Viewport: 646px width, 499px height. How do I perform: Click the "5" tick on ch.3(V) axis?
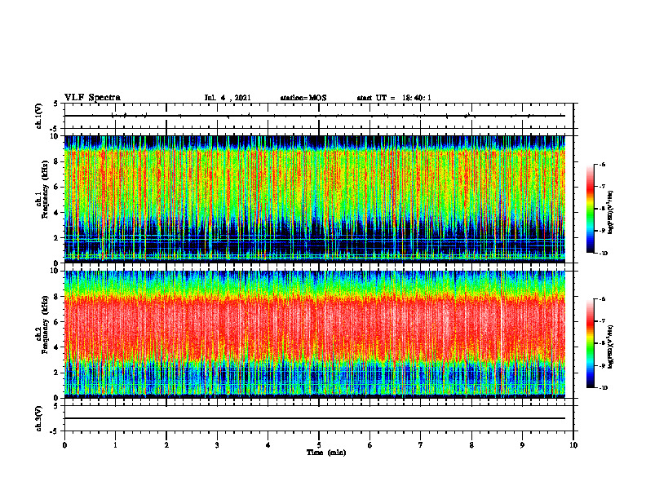coord(56,406)
